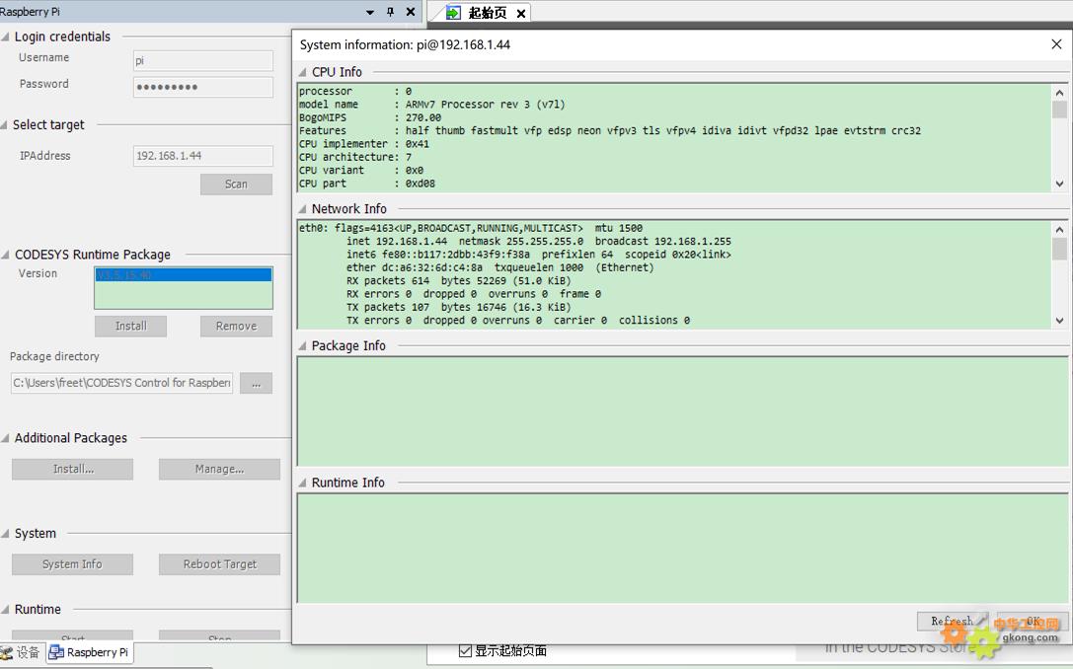
Task: Browse for package directory with ... button
Action: pos(256,383)
